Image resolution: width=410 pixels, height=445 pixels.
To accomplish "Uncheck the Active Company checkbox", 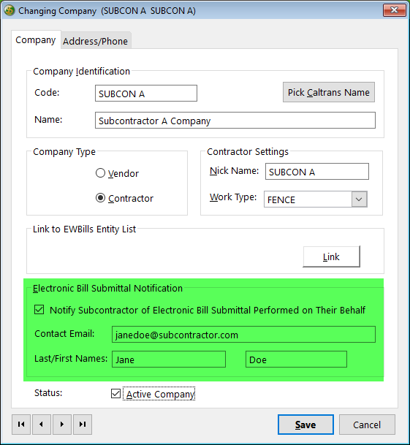I will (x=115, y=394).
